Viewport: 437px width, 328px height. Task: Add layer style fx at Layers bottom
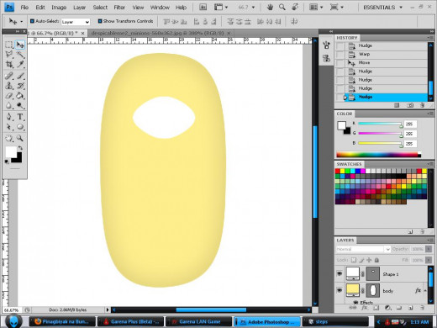(364, 308)
